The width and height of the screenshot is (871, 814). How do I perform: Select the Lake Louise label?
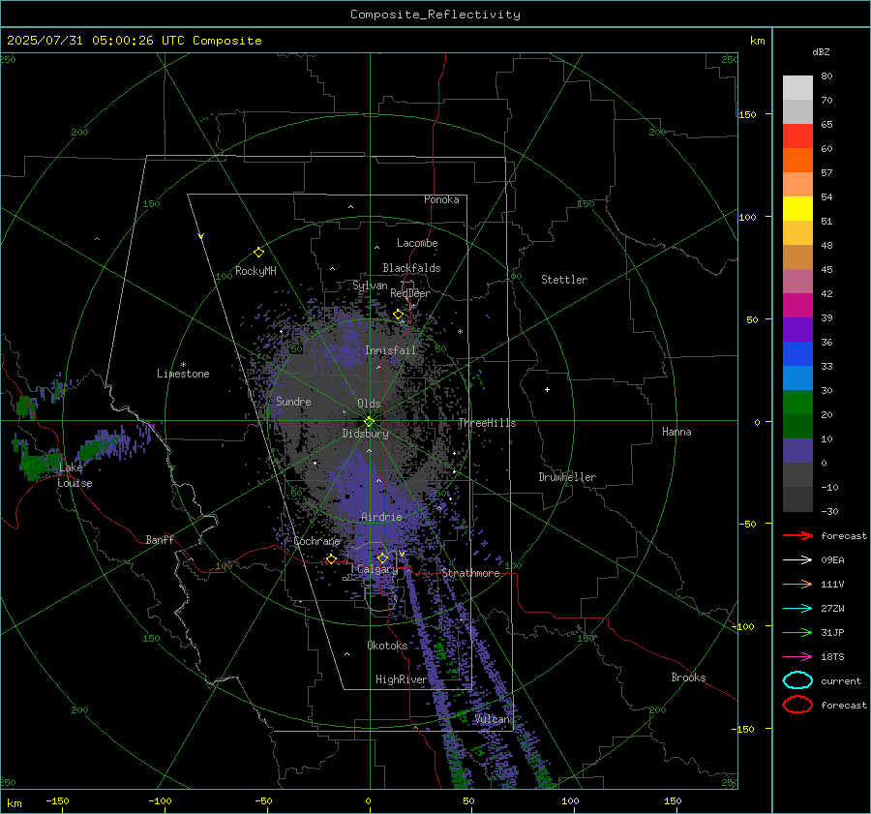point(75,475)
